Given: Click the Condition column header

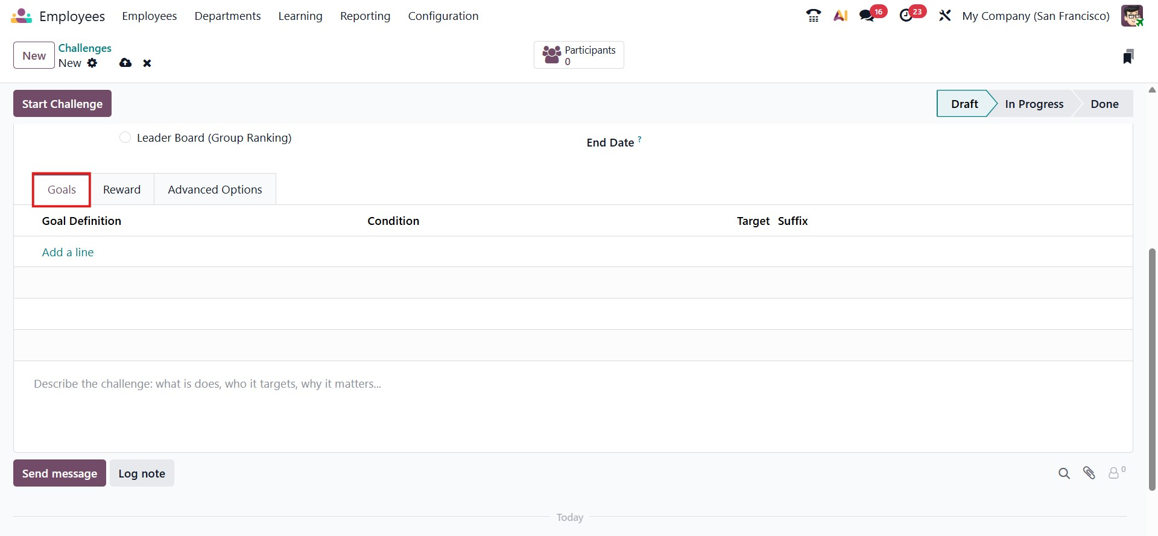Looking at the screenshot, I should [393, 221].
